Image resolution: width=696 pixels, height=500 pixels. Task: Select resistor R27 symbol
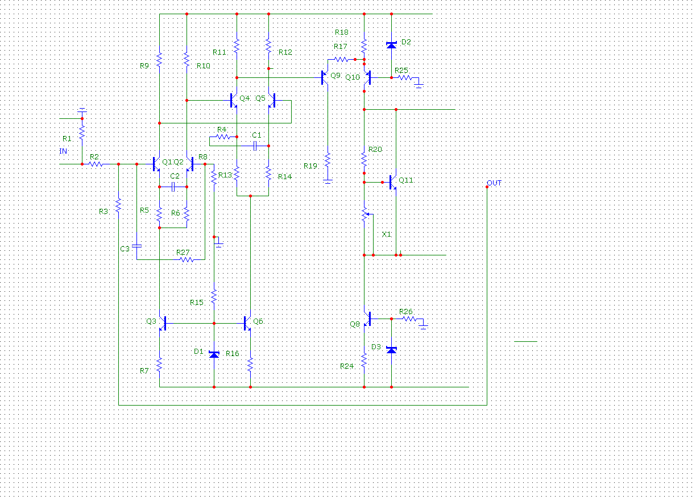coord(187,259)
